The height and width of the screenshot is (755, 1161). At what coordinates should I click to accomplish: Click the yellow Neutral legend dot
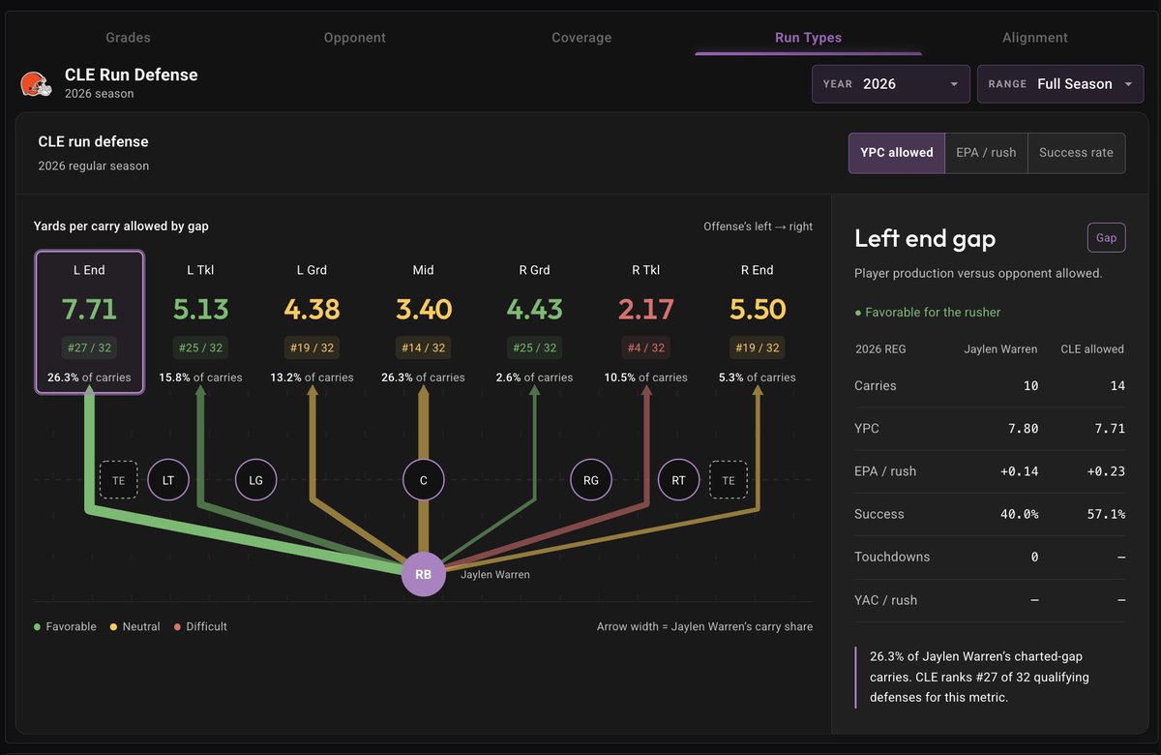point(113,627)
